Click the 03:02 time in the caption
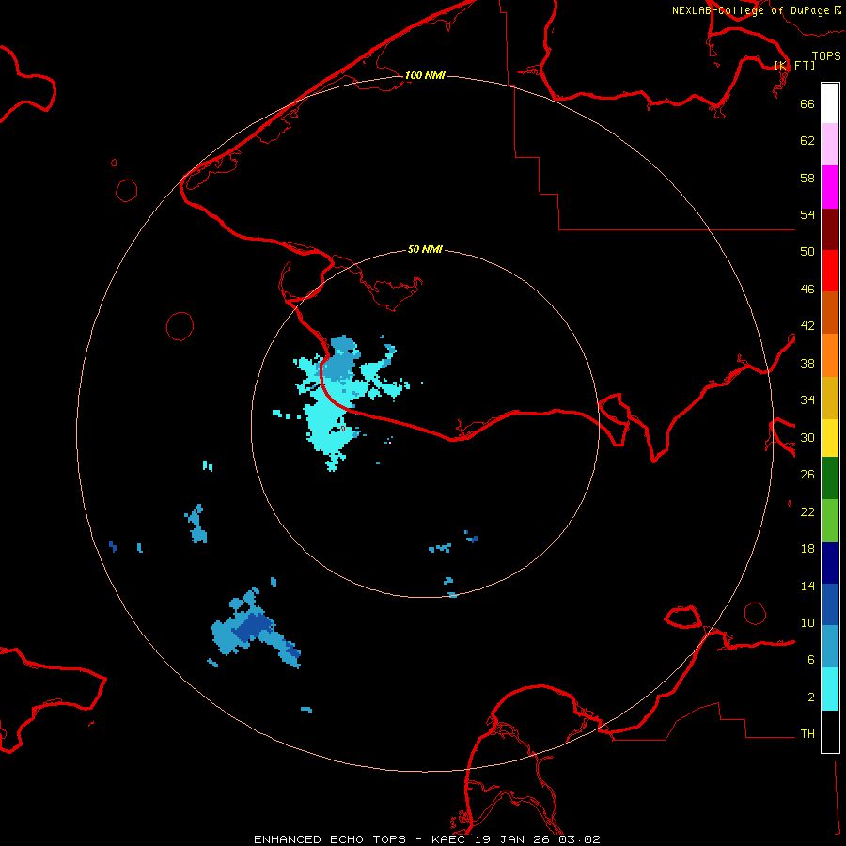This screenshot has width=846, height=846. [579, 839]
